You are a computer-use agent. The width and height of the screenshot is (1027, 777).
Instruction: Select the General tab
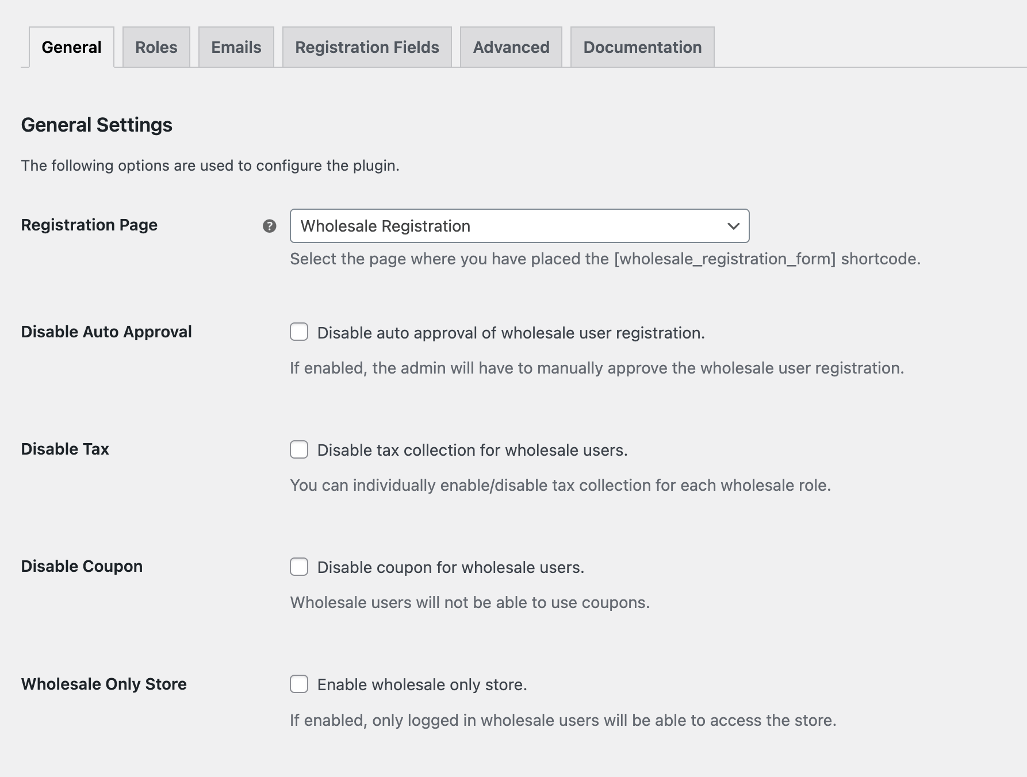pos(71,47)
